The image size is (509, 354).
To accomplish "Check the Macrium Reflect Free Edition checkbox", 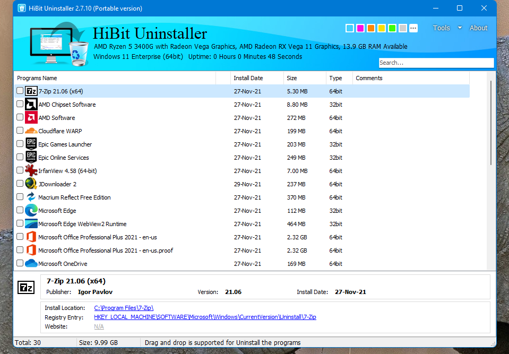I will coord(20,196).
